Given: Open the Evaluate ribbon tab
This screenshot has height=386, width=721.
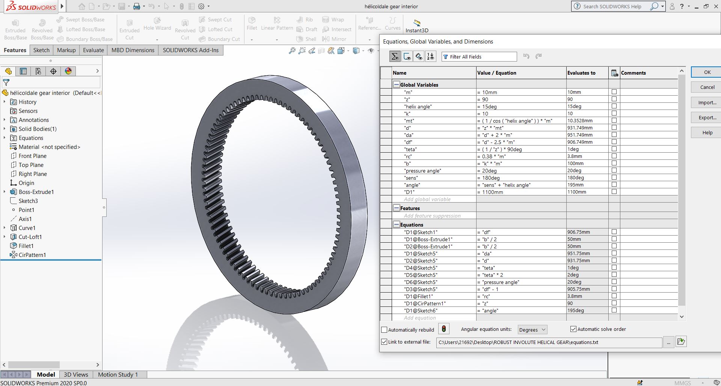Looking at the screenshot, I should (x=94, y=50).
